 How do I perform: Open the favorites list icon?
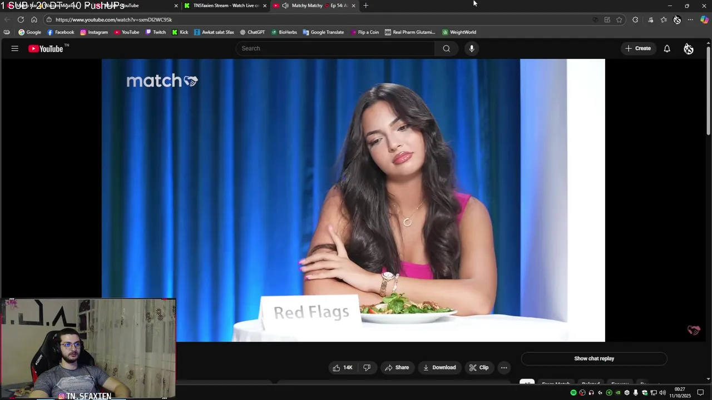(x=664, y=19)
